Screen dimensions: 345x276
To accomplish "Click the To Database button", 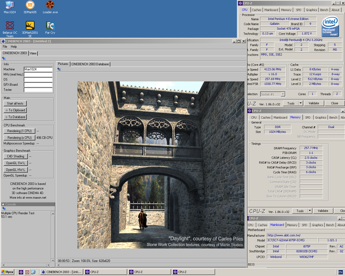I will [x=15, y=117].
